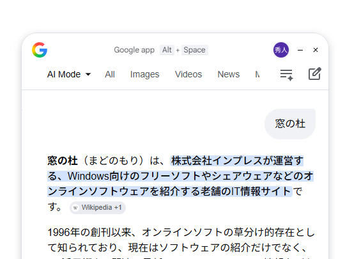Switch to the Videos tab

188,74
